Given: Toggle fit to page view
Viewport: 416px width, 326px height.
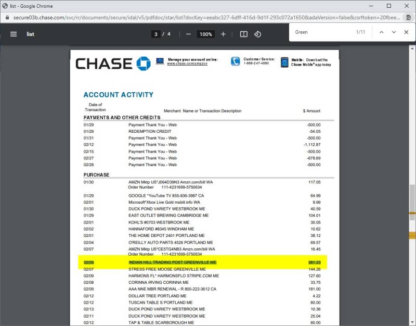Looking at the screenshot, I should 243,34.
